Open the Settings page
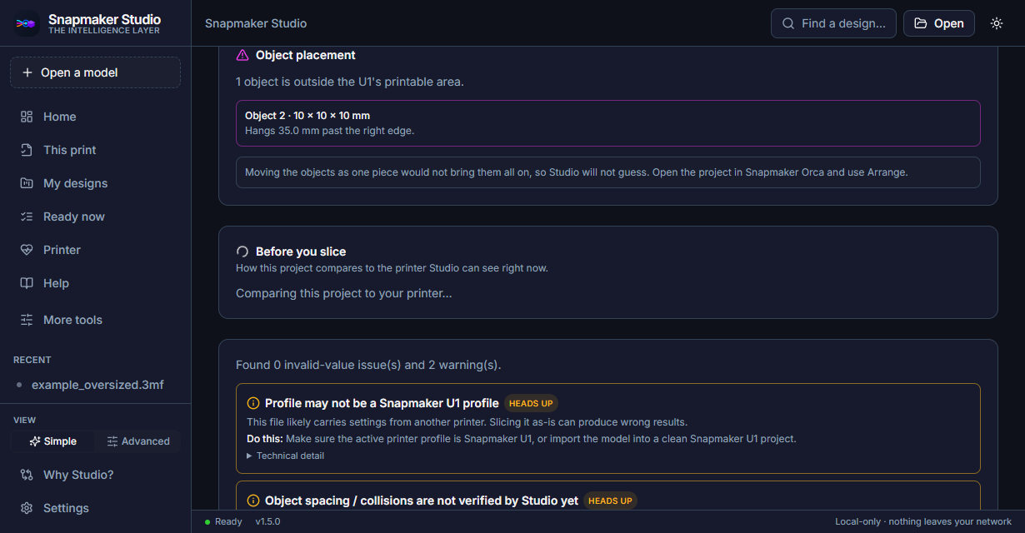Screen dimensions: 1025x533 [x=95, y=508]
